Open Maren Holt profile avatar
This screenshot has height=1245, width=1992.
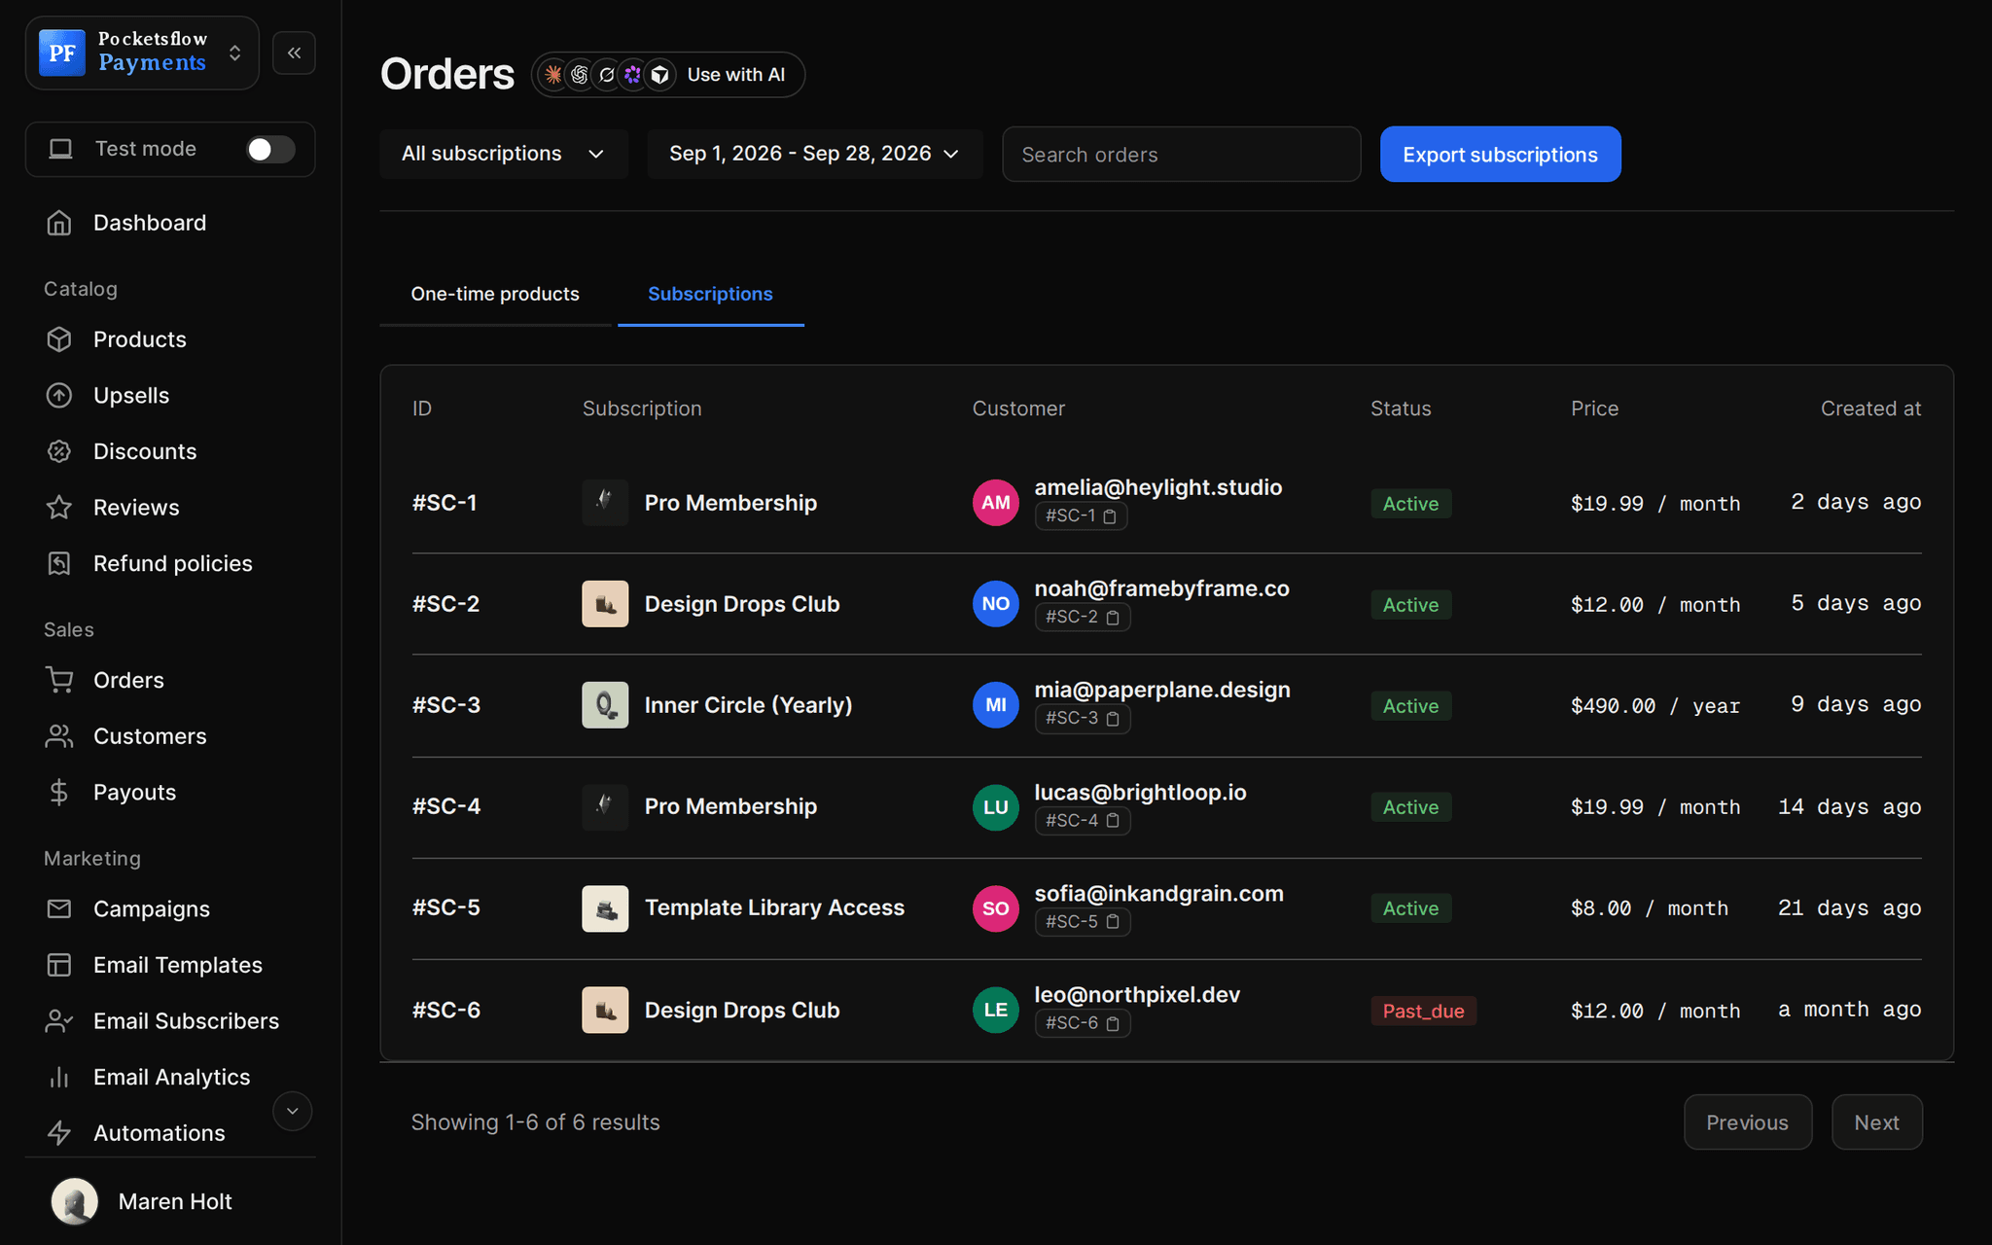click(x=75, y=1201)
